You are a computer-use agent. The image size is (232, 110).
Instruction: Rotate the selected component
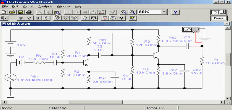pyautogui.click(x=68, y=12)
